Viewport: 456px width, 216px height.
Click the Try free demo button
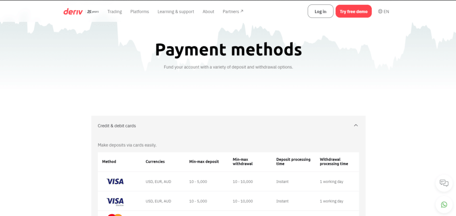click(354, 11)
